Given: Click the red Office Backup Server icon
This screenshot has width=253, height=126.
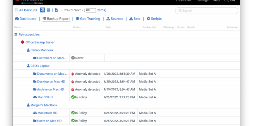Looking at the screenshot, I should tap(22, 42).
